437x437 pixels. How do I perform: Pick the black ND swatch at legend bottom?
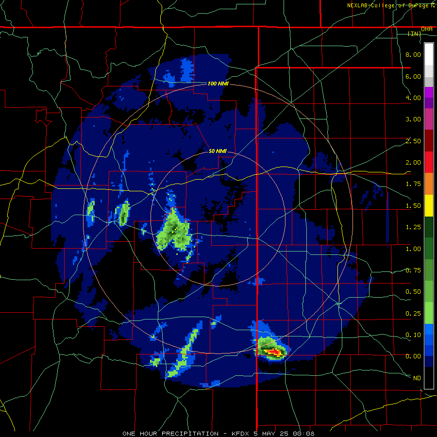coord(429,378)
